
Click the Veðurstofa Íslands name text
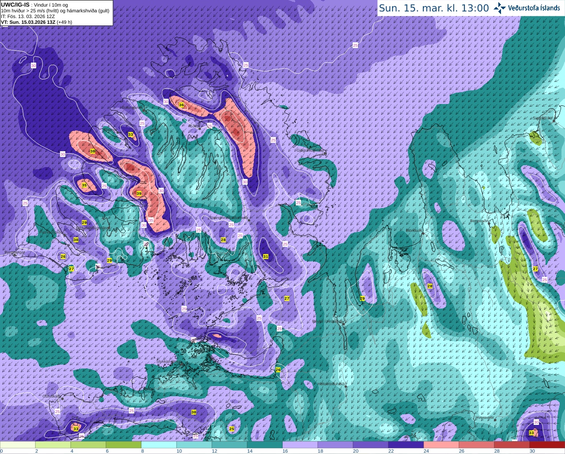(534, 8)
